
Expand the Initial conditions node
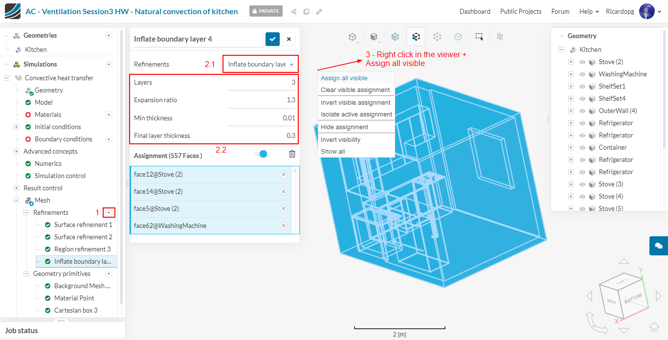pyautogui.click(x=16, y=127)
